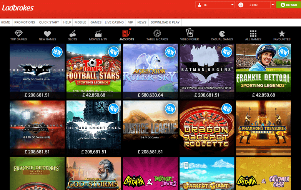301x190 pixels.
Task: Open the Table & Cards chip icon
Action: (157, 33)
